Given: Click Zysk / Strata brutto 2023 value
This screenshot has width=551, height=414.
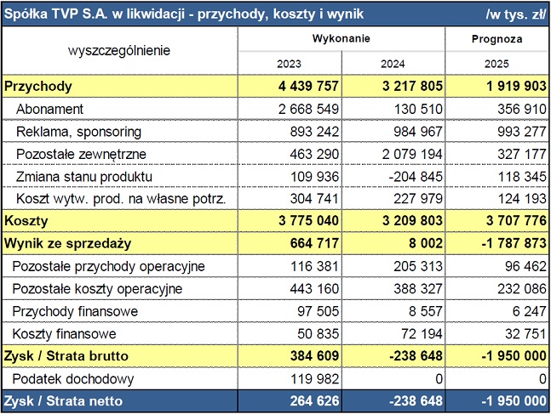Looking at the screenshot, I should [x=290, y=355].
